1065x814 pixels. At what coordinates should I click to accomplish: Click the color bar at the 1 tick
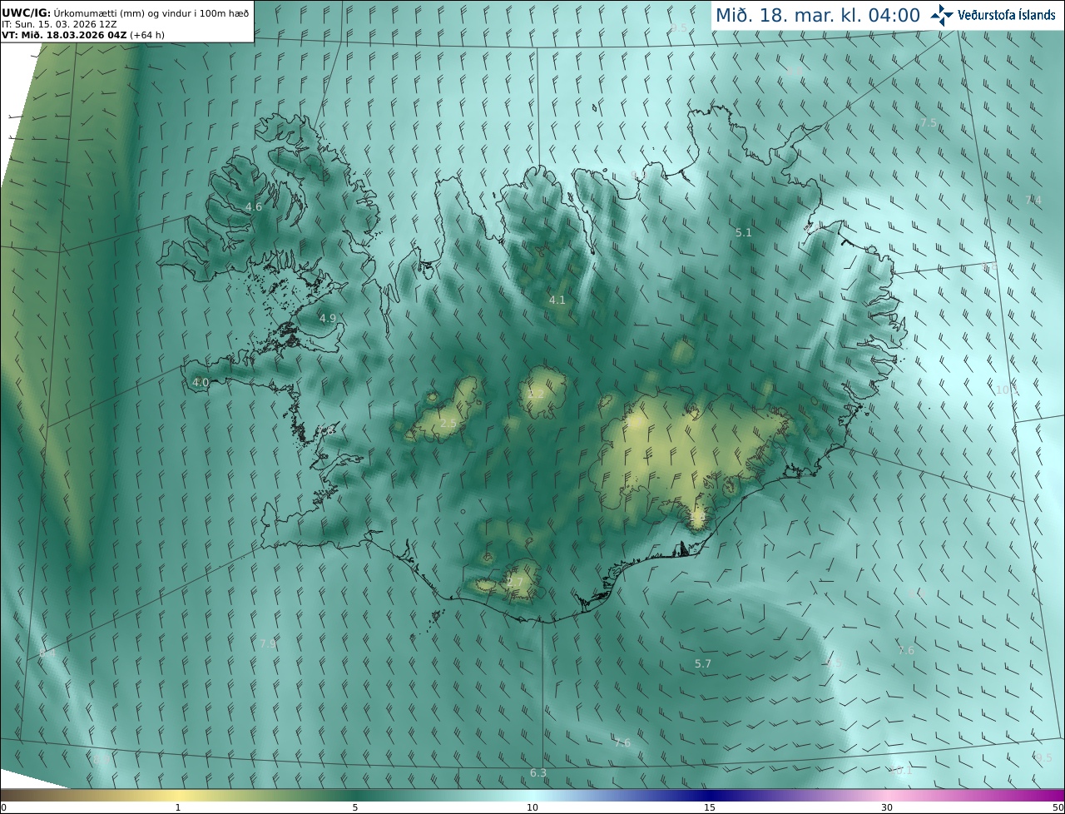178,807
